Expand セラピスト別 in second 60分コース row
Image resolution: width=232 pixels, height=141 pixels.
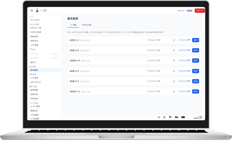tap(184, 71)
